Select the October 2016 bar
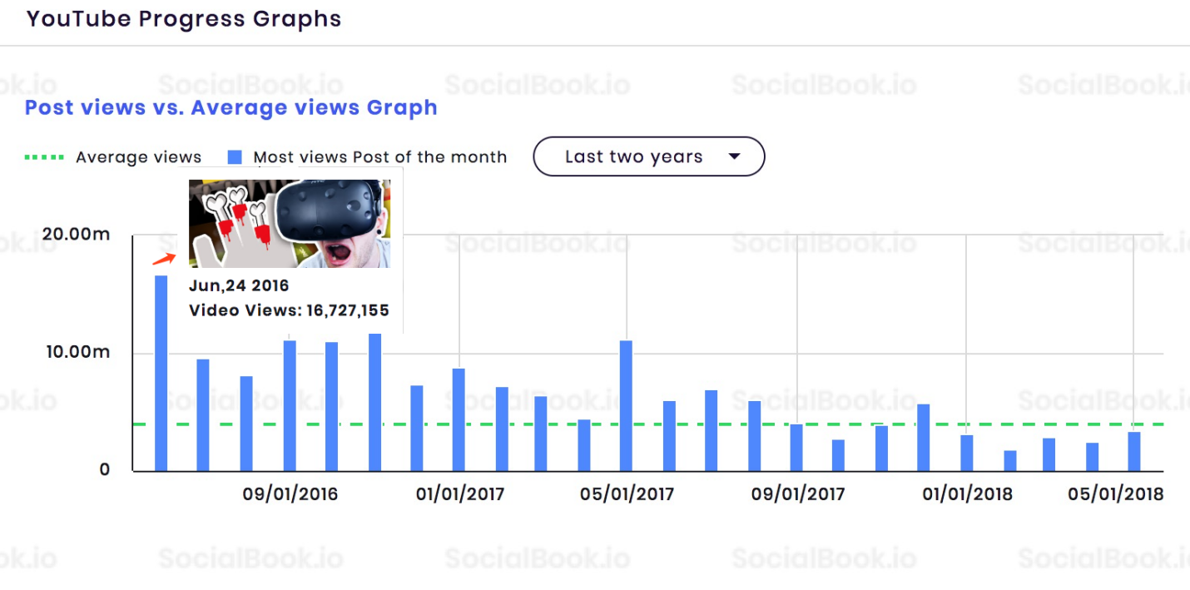1190x590 pixels. pyautogui.click(x=331, y=406)
